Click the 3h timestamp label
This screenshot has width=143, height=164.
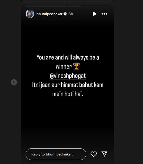[x=71, y=14]
